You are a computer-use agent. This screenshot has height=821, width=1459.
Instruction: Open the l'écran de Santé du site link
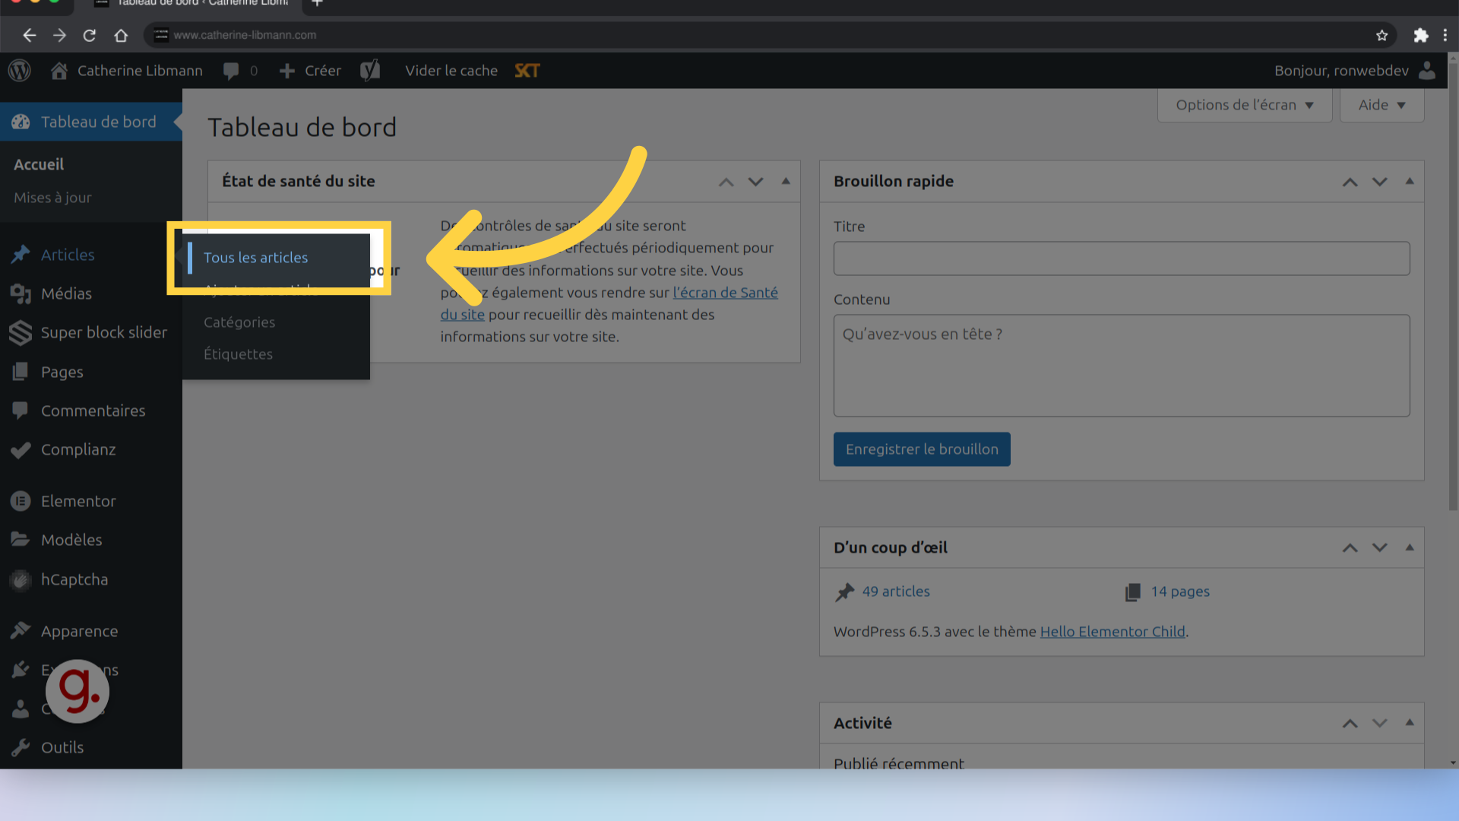point(725,293)
